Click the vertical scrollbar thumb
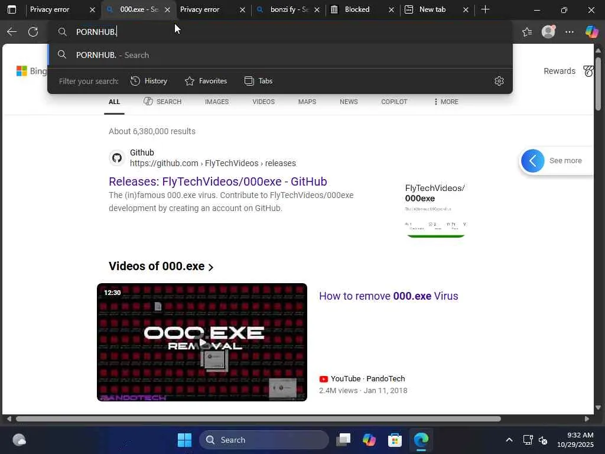 [x=598, y=83]
